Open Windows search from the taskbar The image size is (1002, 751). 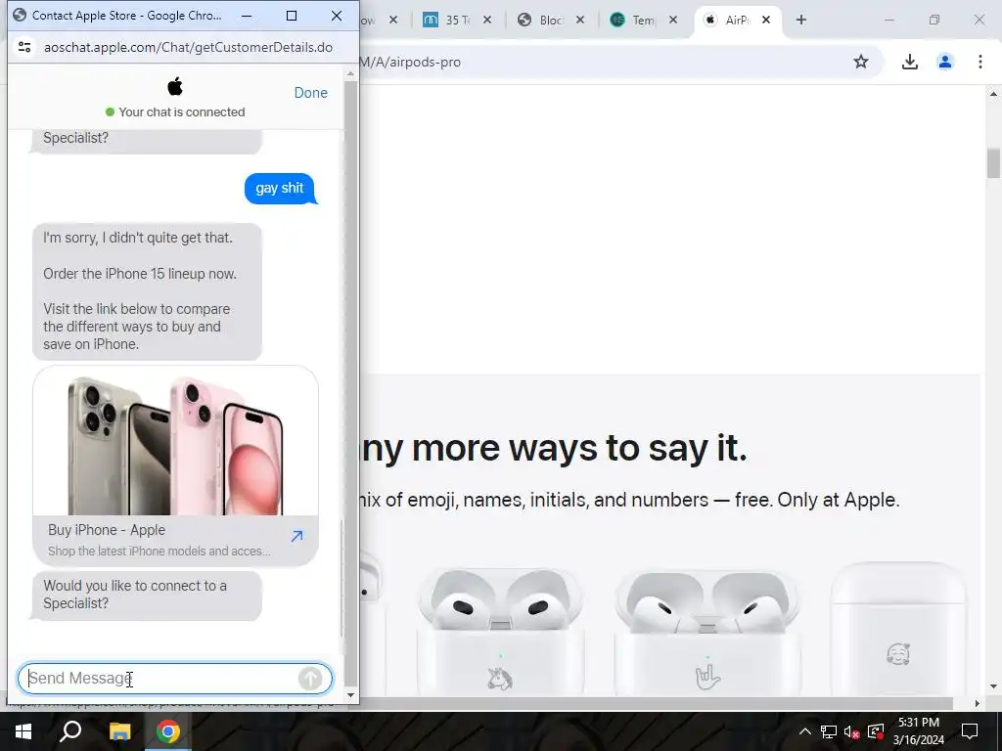pos(70,731)
